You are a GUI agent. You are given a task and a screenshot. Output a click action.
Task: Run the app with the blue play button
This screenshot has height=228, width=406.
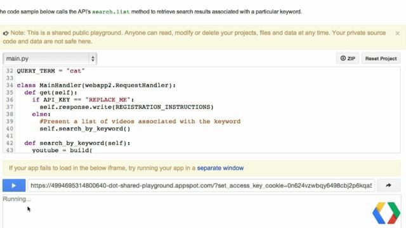click(14, 186)
